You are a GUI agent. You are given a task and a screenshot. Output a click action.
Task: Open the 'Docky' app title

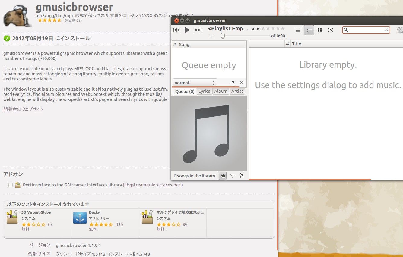tap(94, 212)
